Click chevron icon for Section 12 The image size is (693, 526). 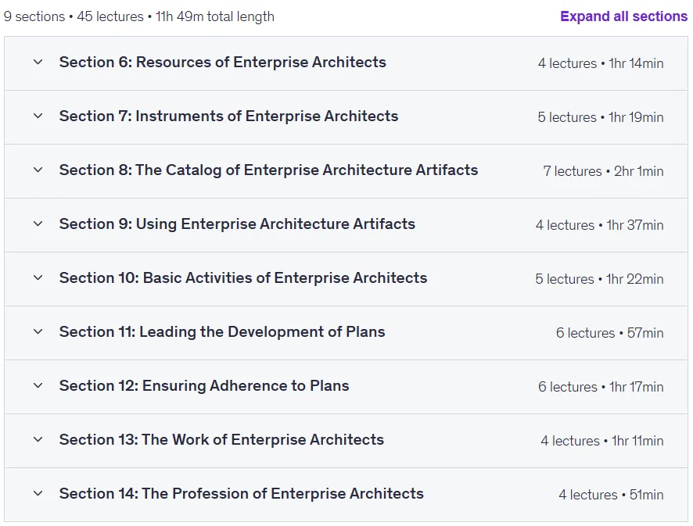38,385
